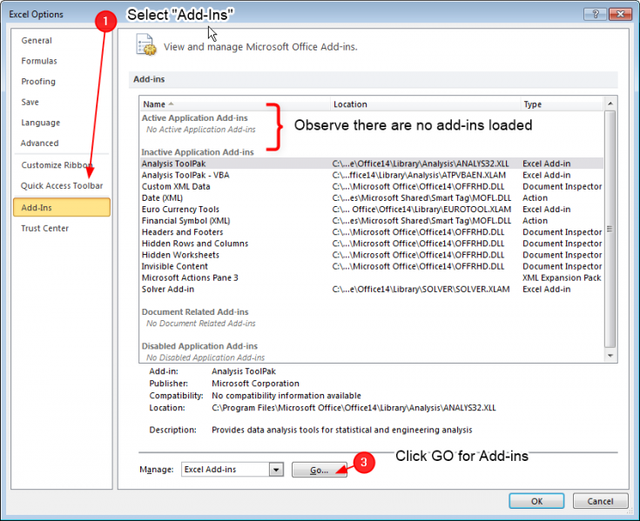Open the General options category
The width and height of the screenshot is (640, 521).
click(x=37, y=40)
